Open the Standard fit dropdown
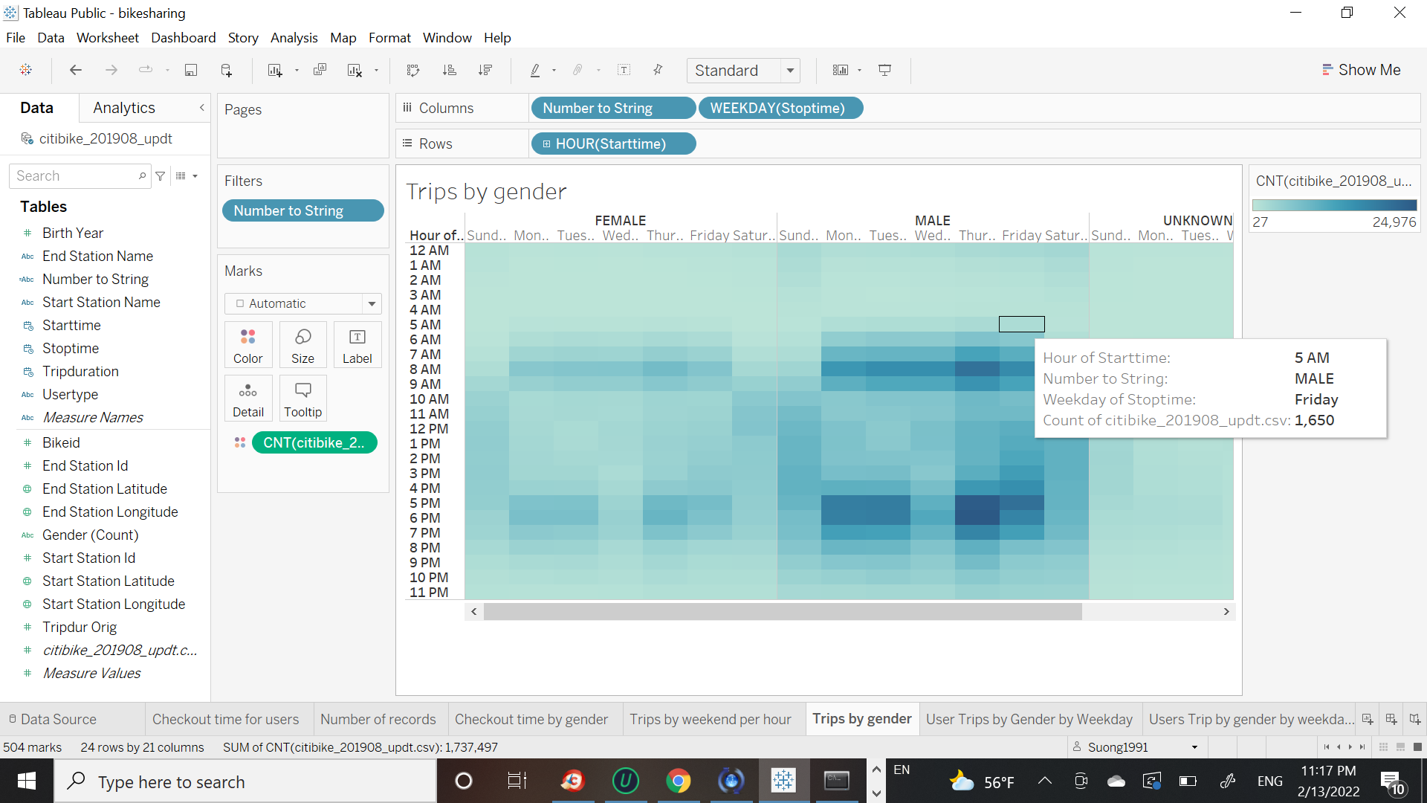Viewport: 1427px width, 803px height. pos(743,70)
